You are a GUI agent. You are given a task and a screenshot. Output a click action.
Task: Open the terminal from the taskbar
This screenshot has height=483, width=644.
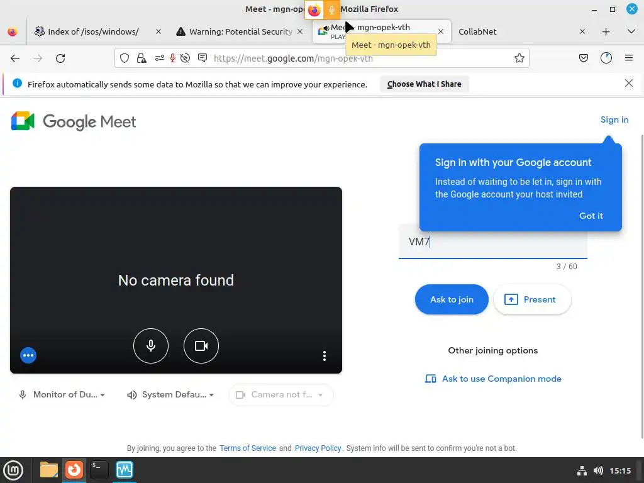pyautogui.click(x=99, y=470)
